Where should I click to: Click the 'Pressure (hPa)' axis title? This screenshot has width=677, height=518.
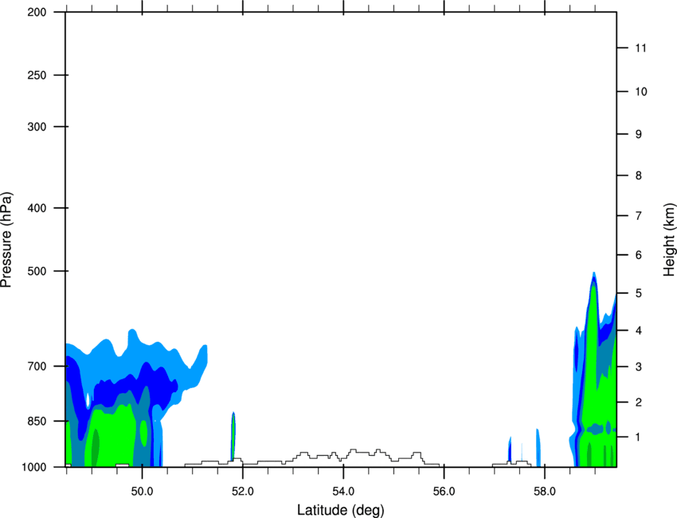point(6,240)
